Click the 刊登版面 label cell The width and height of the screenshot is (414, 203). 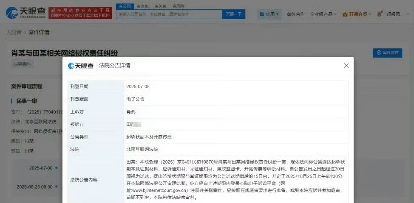pos(96,99)
